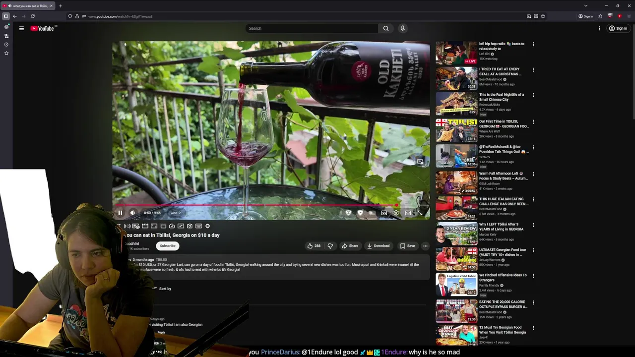The image size is (635, 357).
Task: Open 'Our First Time in TBILISI' video thumbnail
Action: coord(456,130)
